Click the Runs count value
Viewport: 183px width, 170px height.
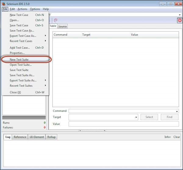coord(45,123)
